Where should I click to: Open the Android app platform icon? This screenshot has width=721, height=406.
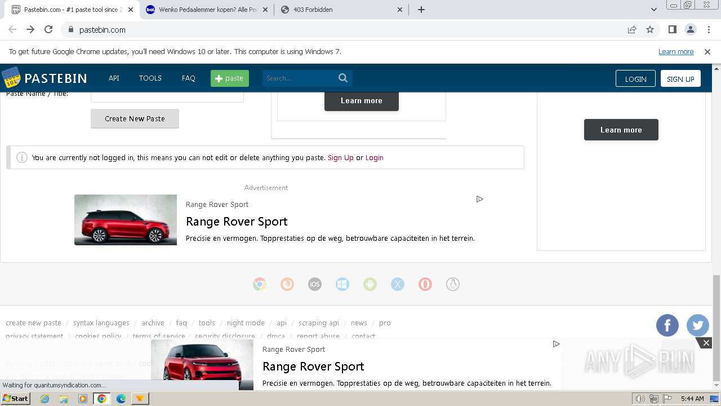370,284
